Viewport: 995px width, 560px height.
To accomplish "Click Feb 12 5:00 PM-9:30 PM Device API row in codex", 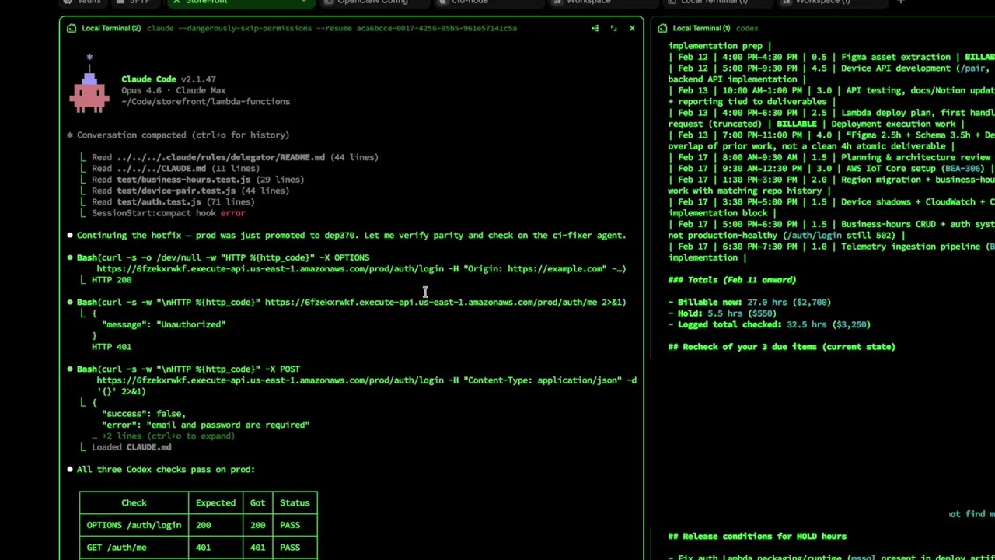I will click(x=831, y=73).
